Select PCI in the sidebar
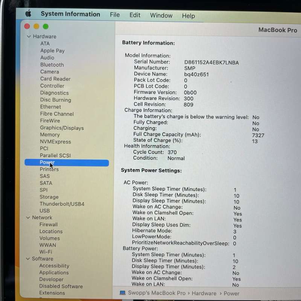Image resolution: width=301 pixels, height=301 pixels. 44,148
